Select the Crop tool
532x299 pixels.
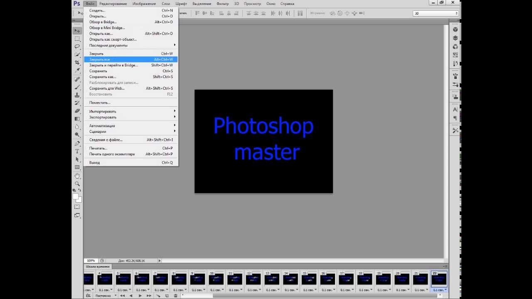coord(77,62)
